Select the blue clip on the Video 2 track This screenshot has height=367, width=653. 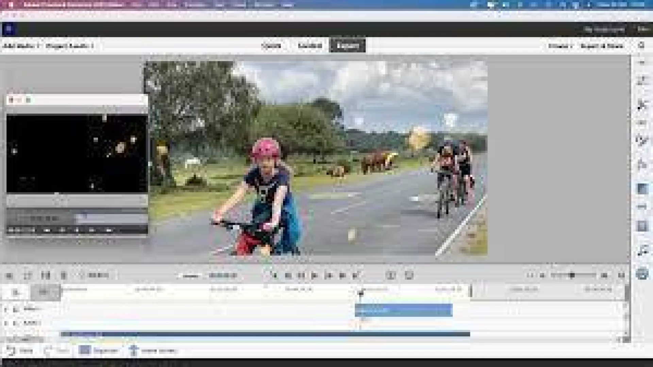point(403,310)
